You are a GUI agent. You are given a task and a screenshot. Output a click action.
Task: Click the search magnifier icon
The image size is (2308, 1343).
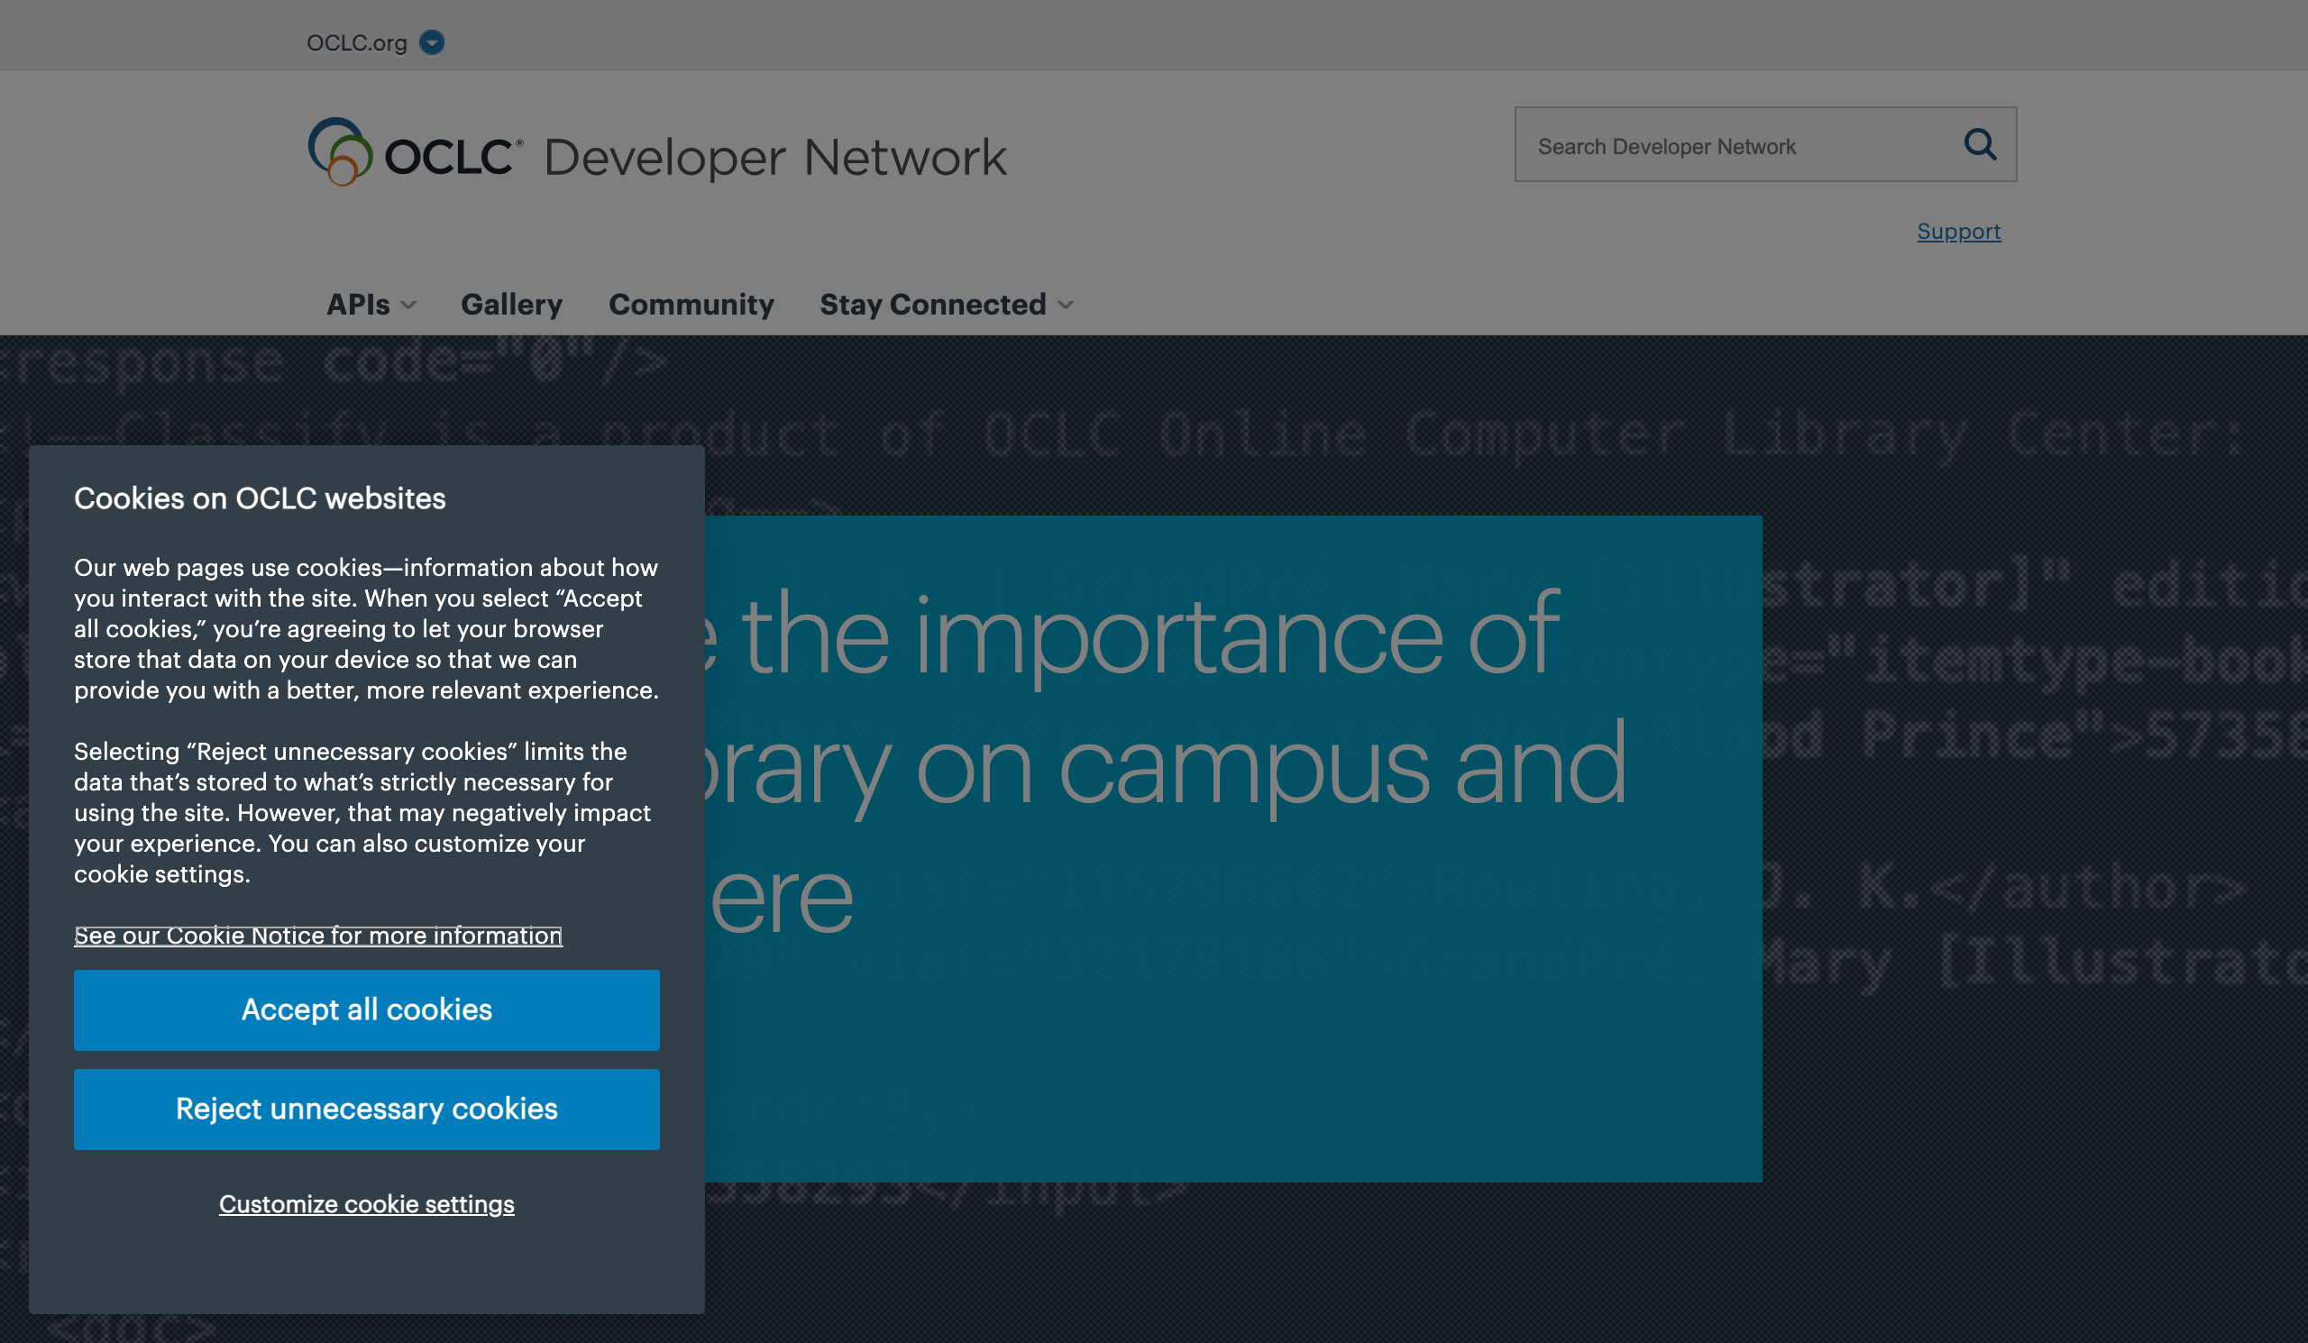tap(1979, 144)
